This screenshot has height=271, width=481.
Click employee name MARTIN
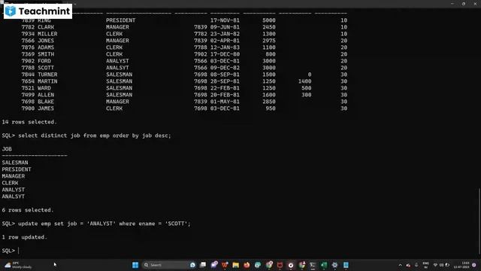click(47, 81)
